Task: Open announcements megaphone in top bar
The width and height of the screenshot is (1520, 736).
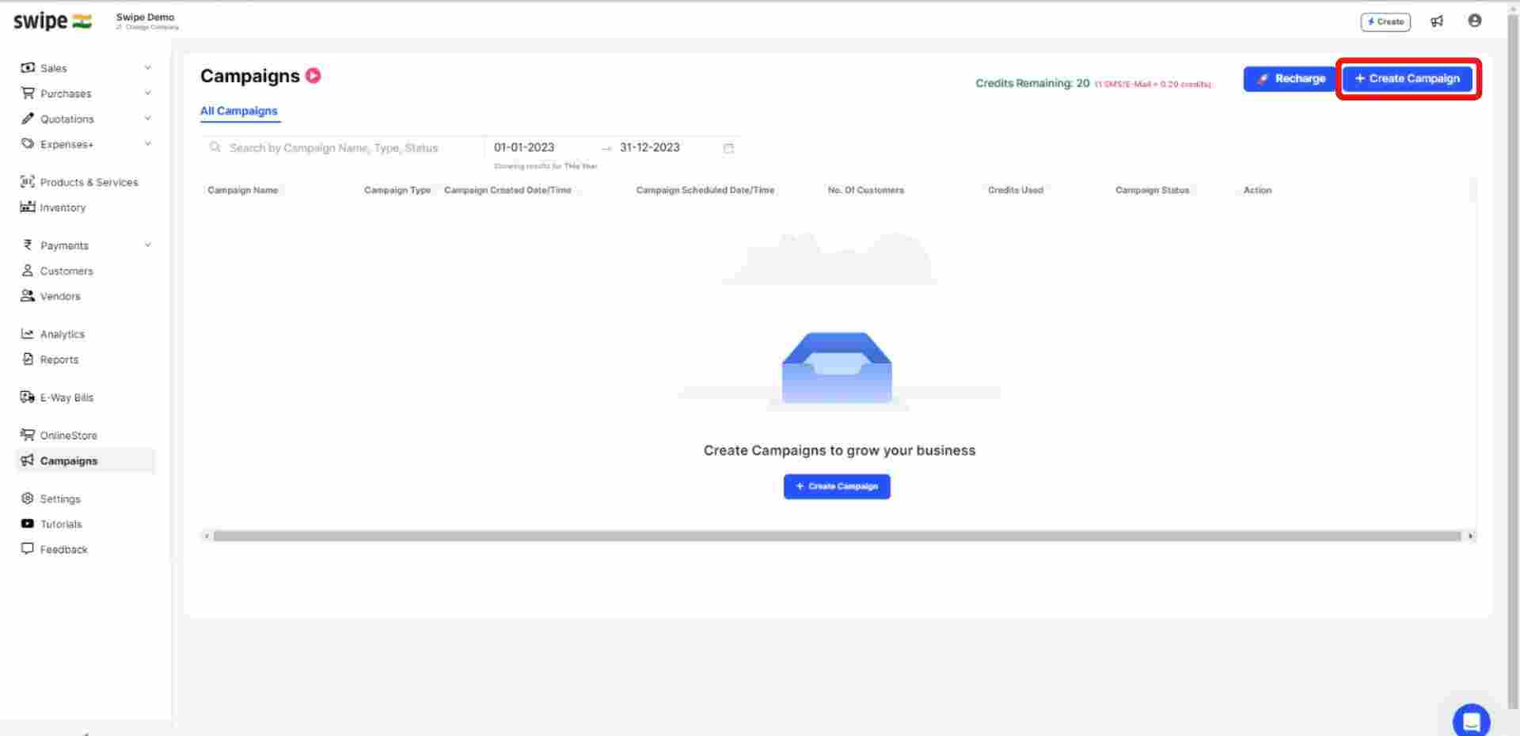Action: 1437,21
